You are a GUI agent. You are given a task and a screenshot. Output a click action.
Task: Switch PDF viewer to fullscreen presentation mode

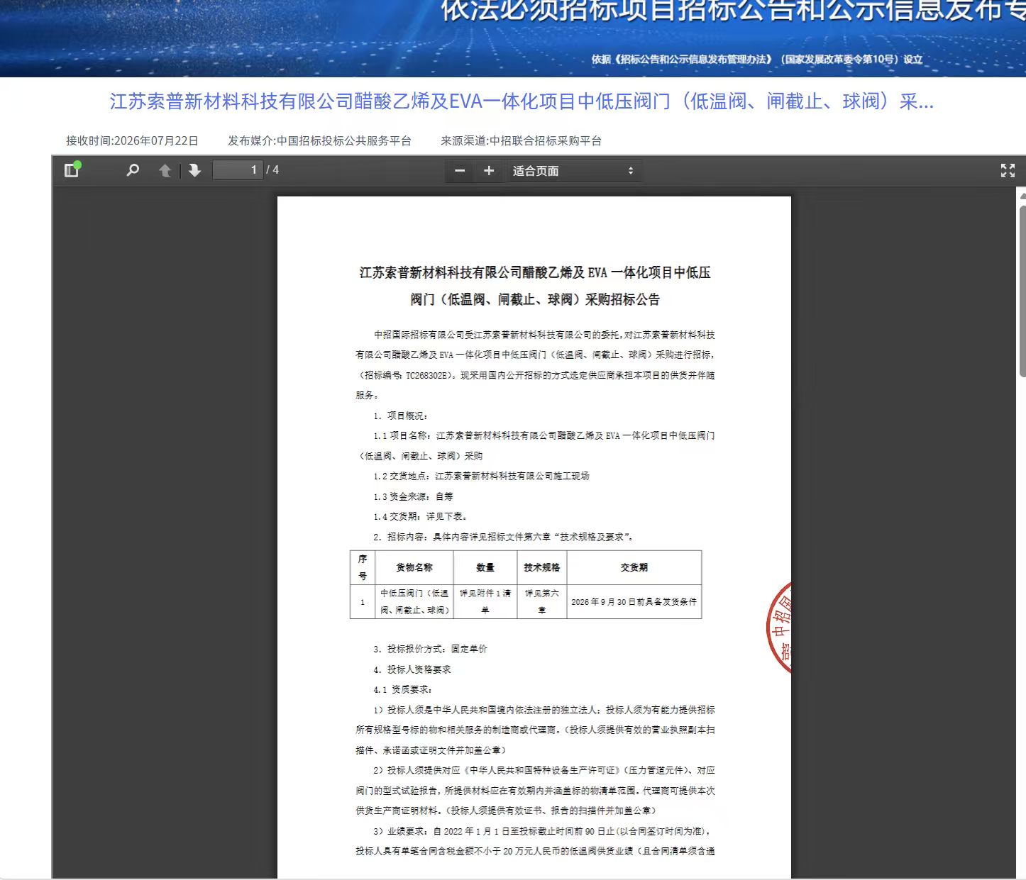tap(1008, 170)
